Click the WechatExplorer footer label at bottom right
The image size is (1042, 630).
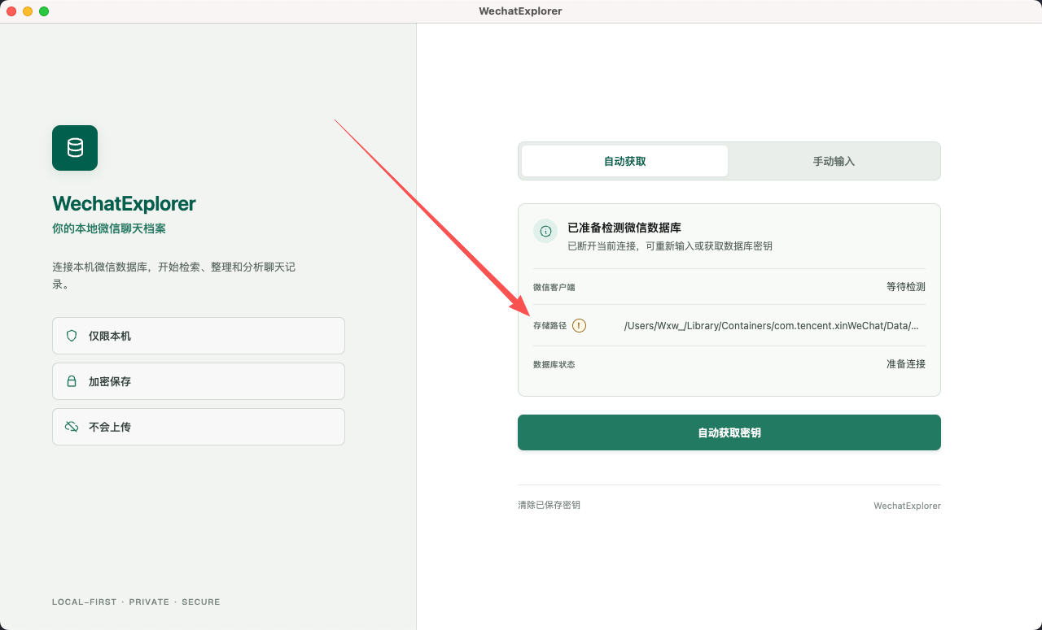tap(907, 506)
